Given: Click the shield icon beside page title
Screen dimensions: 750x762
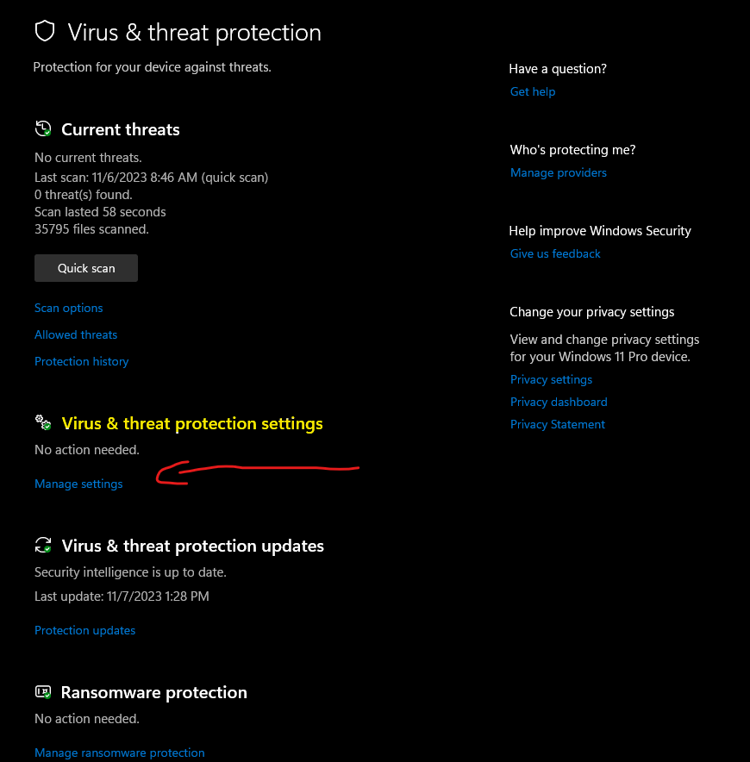Looking at the screenshot, I should coord(44,32).
